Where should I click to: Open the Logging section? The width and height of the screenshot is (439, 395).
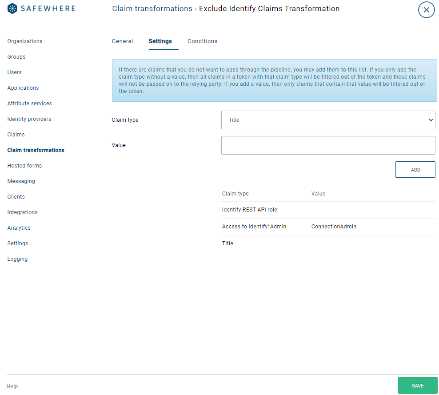click(17, 259)
